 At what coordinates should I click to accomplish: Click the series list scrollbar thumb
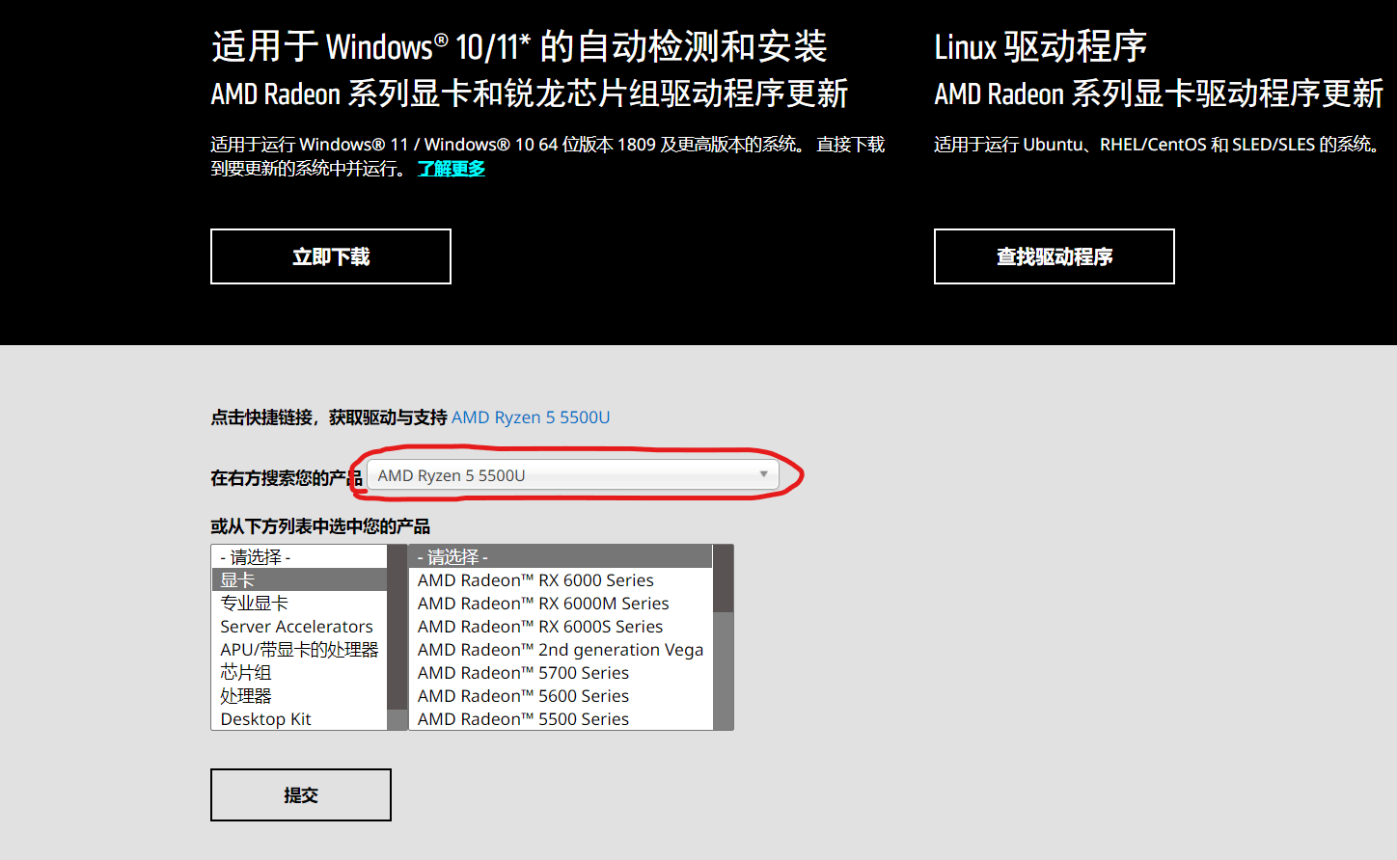[x=723, y=578]
